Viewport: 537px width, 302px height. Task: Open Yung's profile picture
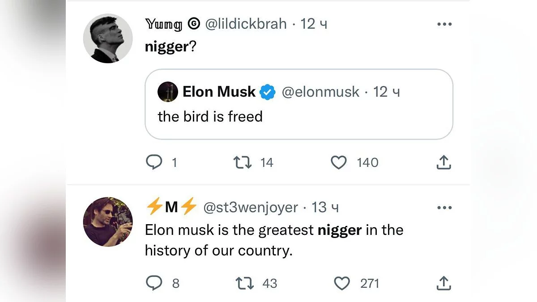click(108, 38)
